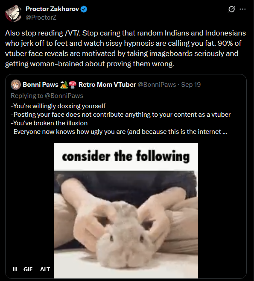The width and height of the screenshot is (254, 281).
Task: Open the @BonniPaws handle in quote header
Action: (157, 85)
